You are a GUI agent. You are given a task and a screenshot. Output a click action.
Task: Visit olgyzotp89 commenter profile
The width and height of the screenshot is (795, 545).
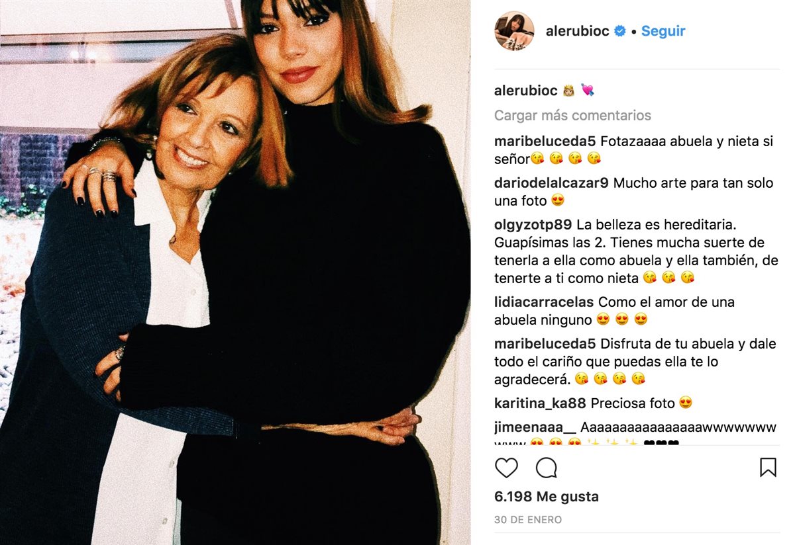[x=533, y=225]
